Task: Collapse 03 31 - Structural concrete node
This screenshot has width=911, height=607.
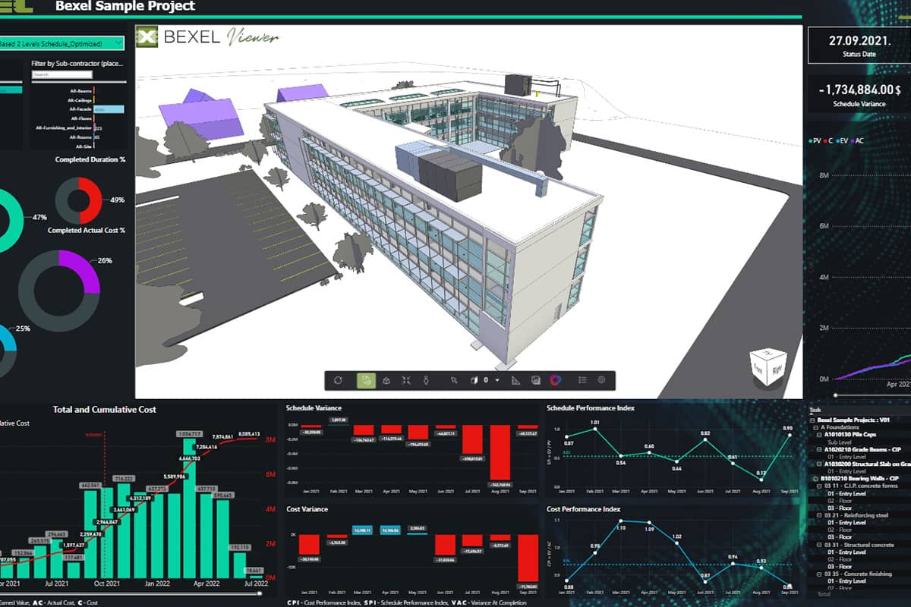Action: tap(821, 545)
